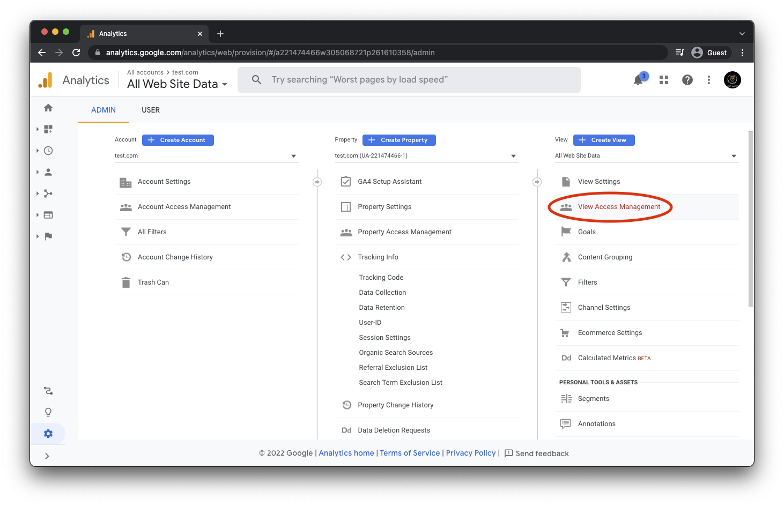
Task: Expand the Customization section arrow
Action: click(38, 129)
